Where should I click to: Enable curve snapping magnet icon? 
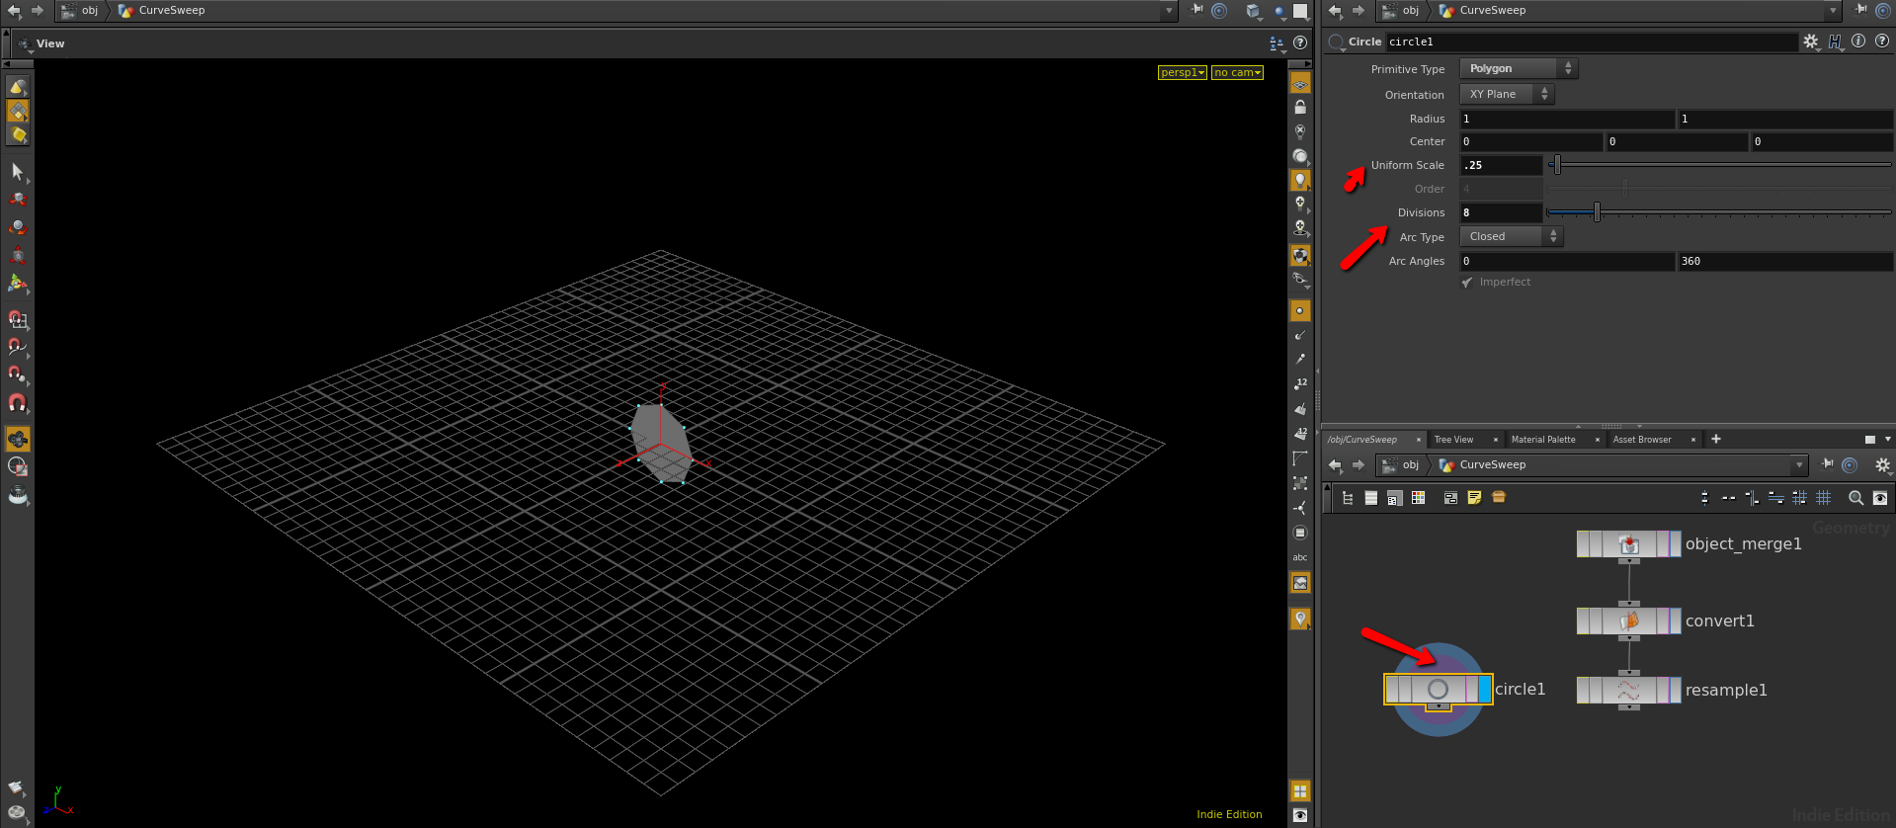[x=17, y=347]
